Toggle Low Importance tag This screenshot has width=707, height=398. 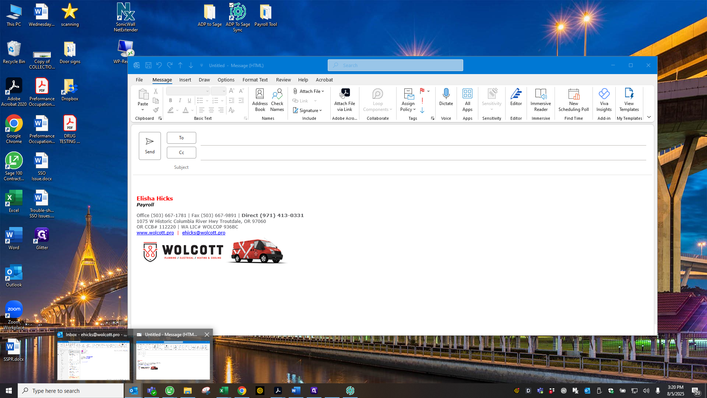pyautogui.click(x=422, y=110)
